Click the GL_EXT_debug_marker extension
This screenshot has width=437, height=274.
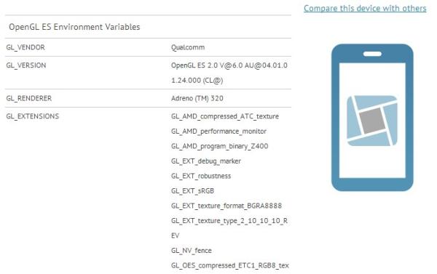(206, 161)
